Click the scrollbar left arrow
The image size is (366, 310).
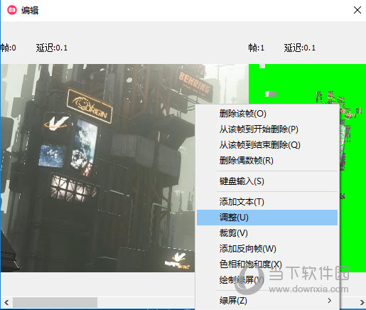6,303
